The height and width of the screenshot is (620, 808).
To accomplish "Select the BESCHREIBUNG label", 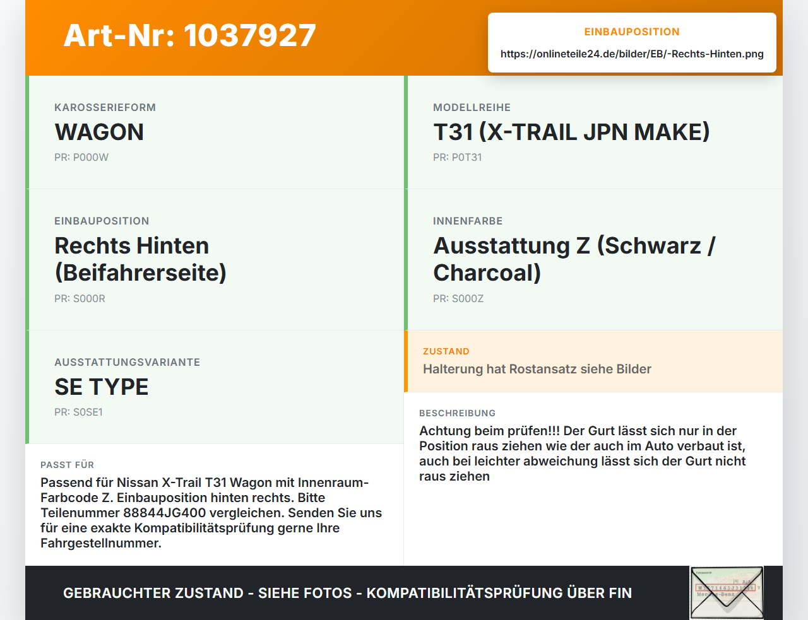I will [457, 414].
